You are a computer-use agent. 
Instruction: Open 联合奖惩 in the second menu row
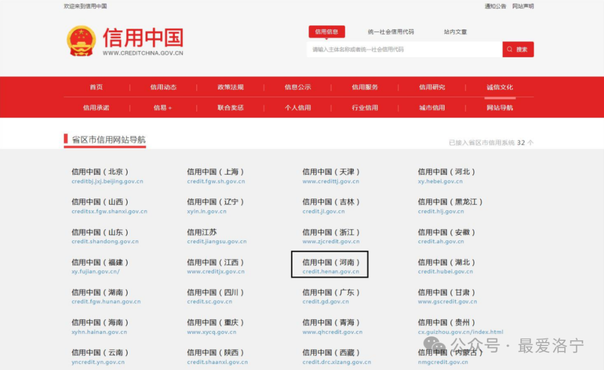tap(230, 108)
